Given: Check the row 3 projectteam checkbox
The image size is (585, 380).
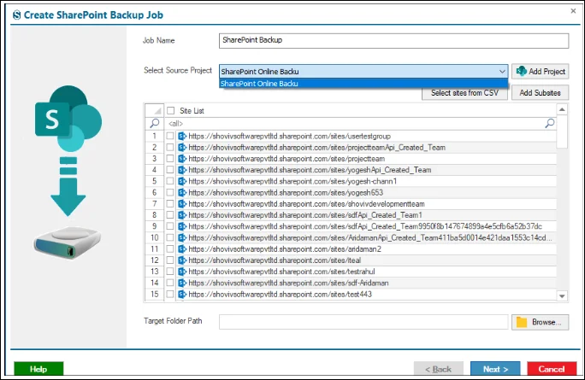Looking at the screenshot, I should pyautogui.click(x=170, y=159).
